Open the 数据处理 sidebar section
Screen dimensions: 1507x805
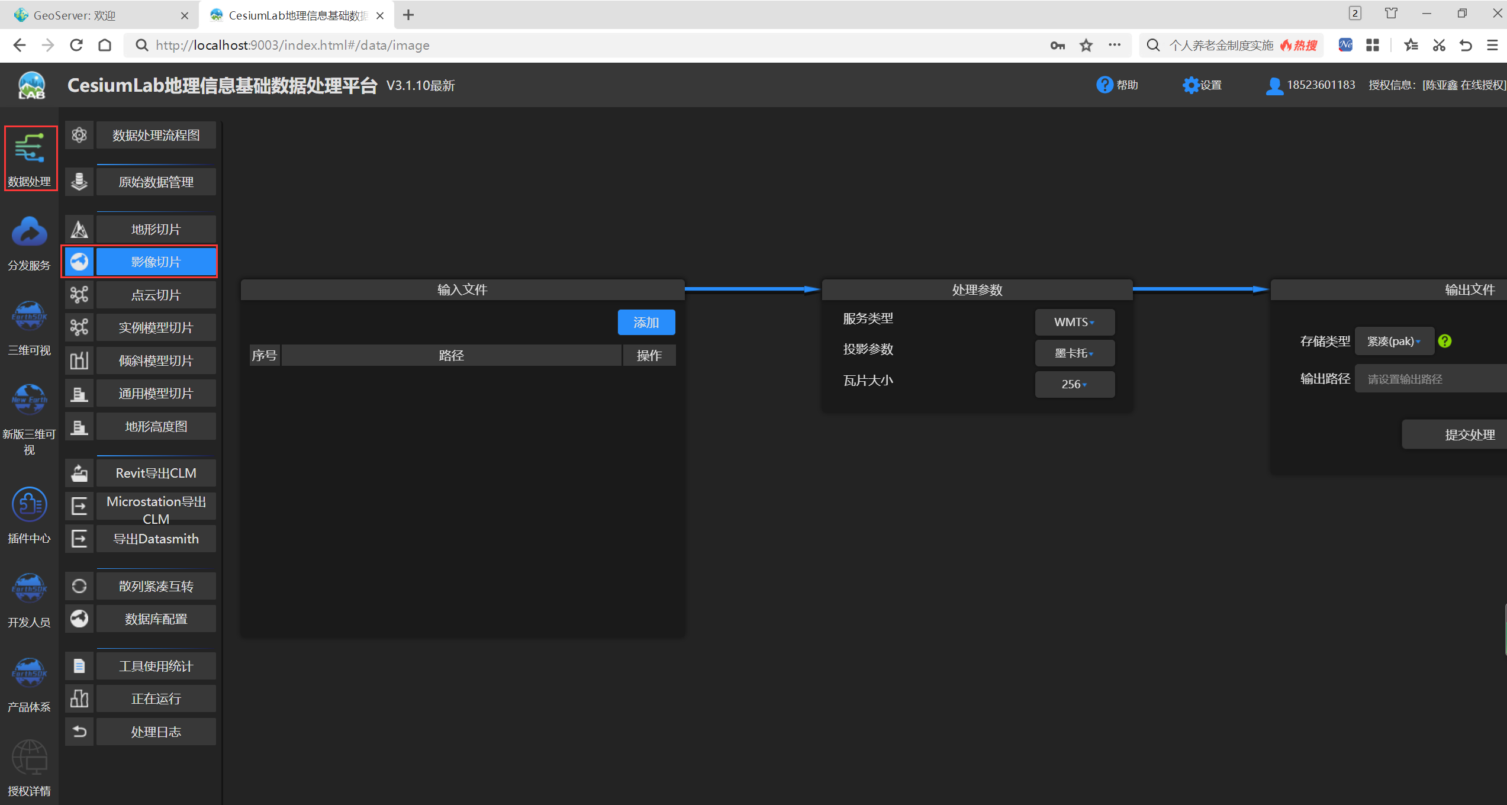coord(30,158)
